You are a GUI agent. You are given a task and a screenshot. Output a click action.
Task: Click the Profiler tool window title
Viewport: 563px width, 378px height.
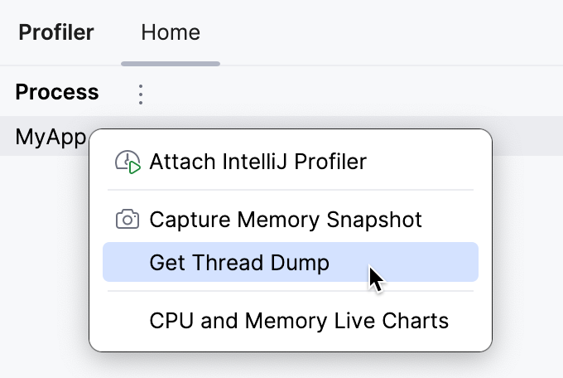click(56, 33)
